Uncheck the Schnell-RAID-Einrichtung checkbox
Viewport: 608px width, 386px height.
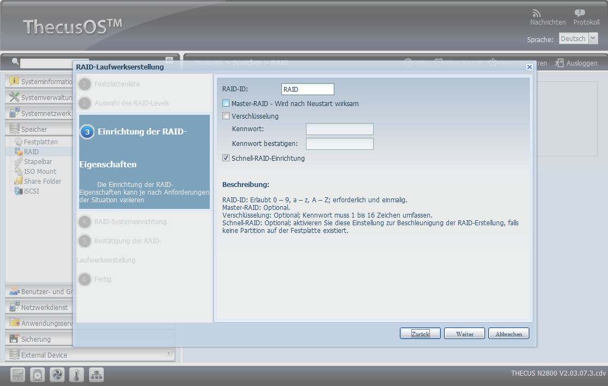click(226, 158)
